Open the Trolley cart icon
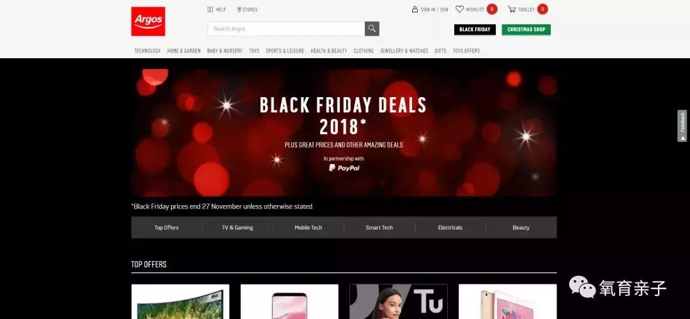 [512, 9]
